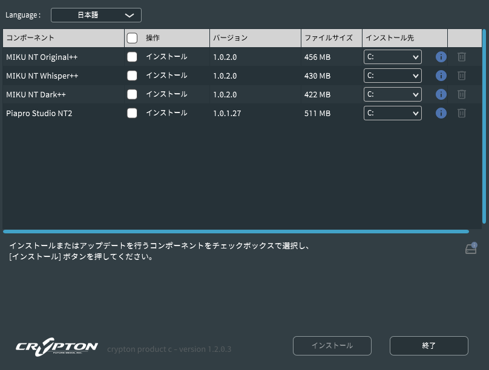489x370 pixels.
Task: Check the MIKU NT Original++ checkbox
Action: click(x=132, y=57)
